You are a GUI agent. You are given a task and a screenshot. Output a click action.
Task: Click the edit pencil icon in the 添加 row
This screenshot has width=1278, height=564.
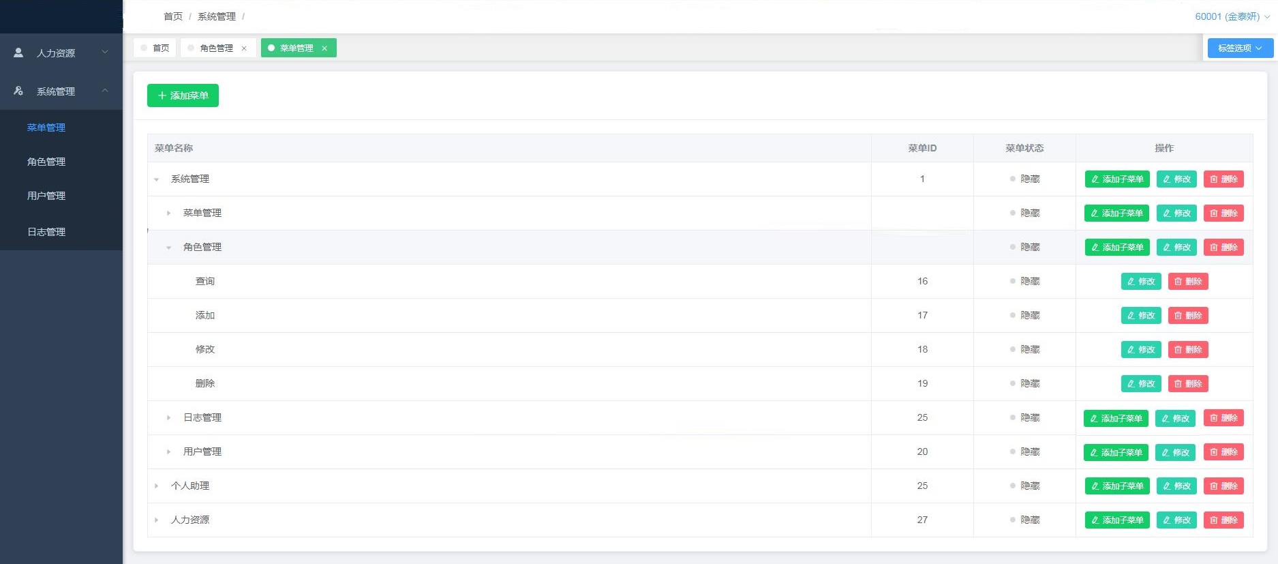pyautogui.click(x=1131, y=316)
